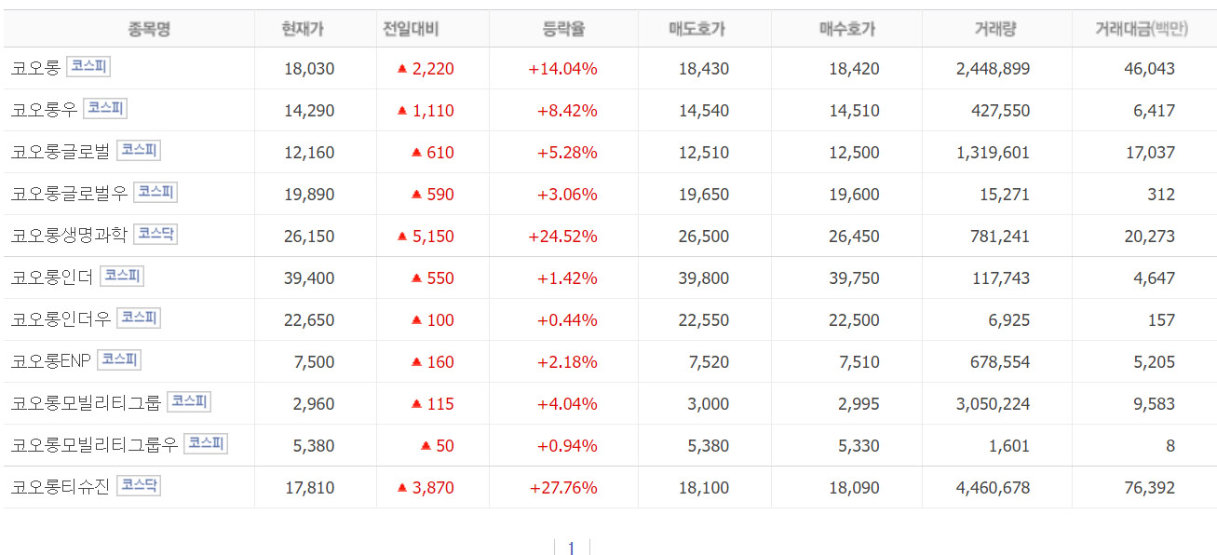Screen dimensions: 1217x555
Task: Open the 코오롱우 stock link
Action: click(x=44, y=109)
